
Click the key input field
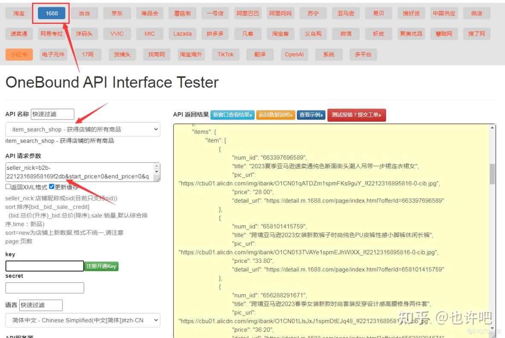[x=44, y=266]
